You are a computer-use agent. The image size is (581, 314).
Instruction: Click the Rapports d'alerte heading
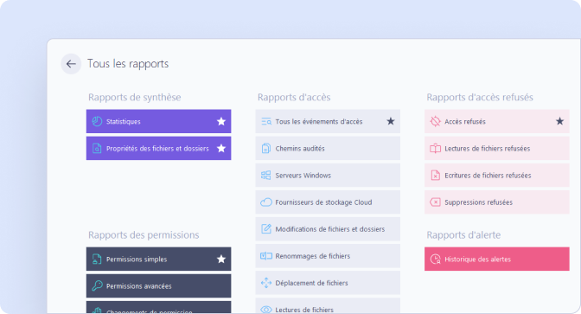(x=463, y=235)
